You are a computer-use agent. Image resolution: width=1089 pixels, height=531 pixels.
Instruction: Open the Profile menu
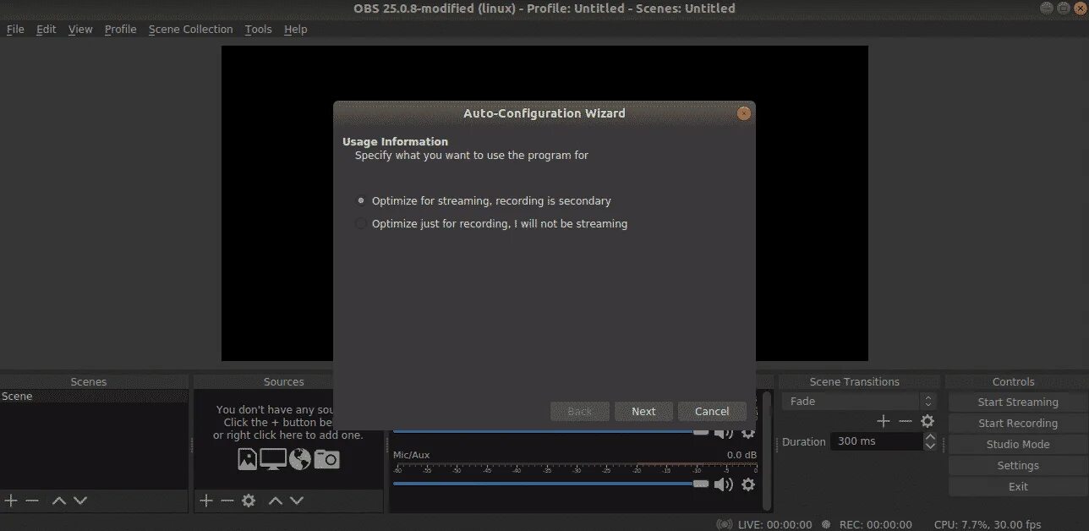(x=121, y=30)
